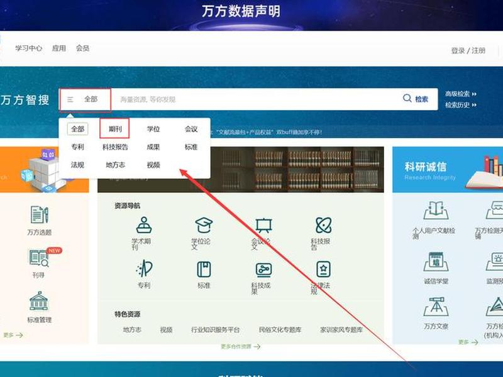
Task: Click 更多合作资源 arrow link
Action: [x=241, y=347]
